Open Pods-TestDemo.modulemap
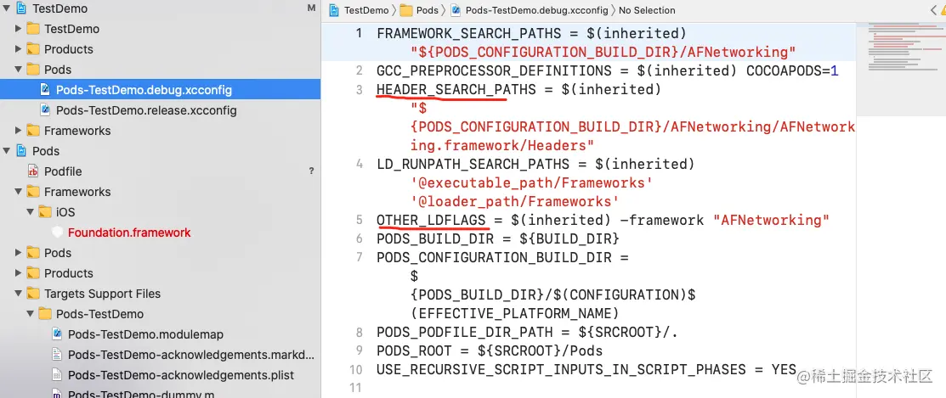The width and height of the screenshot is (946, 398). pos(145,334)
